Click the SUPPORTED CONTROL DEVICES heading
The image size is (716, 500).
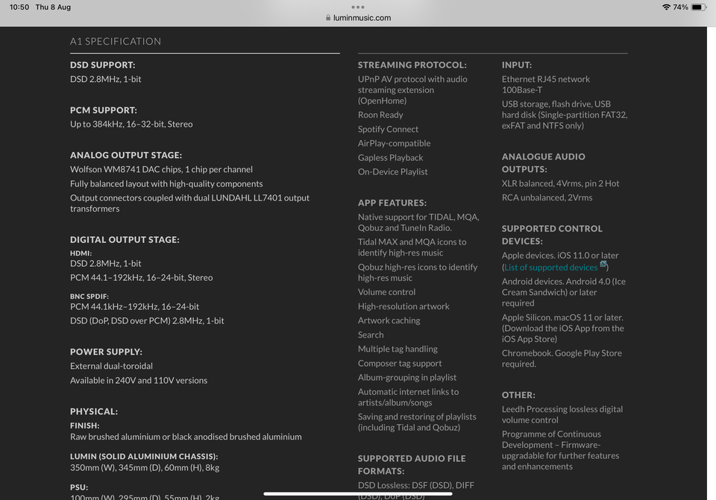pos(552,235)
